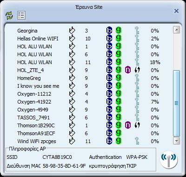The width and height of the screenshot is (186, 177).
Task: Click the green g icon for HOL_ZTE_4
Action: [x=119, y=70]
